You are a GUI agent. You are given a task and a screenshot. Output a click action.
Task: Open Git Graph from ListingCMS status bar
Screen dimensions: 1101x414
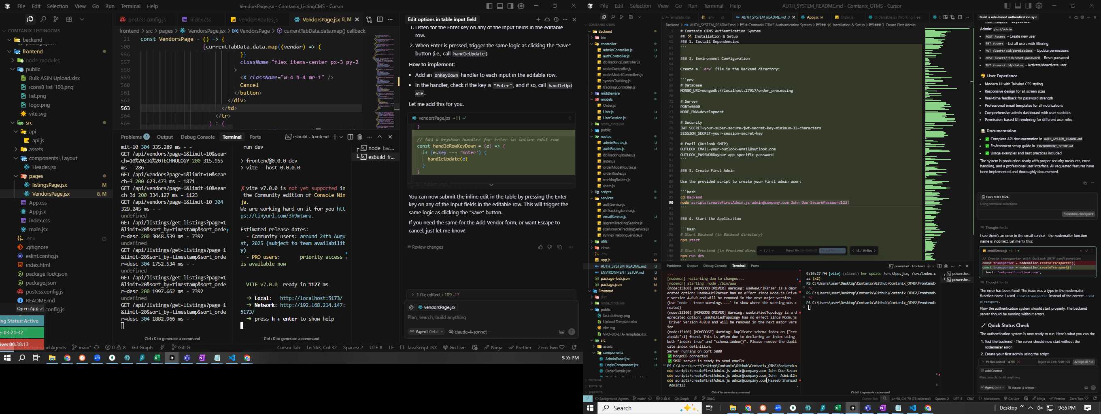coord(142,347)
